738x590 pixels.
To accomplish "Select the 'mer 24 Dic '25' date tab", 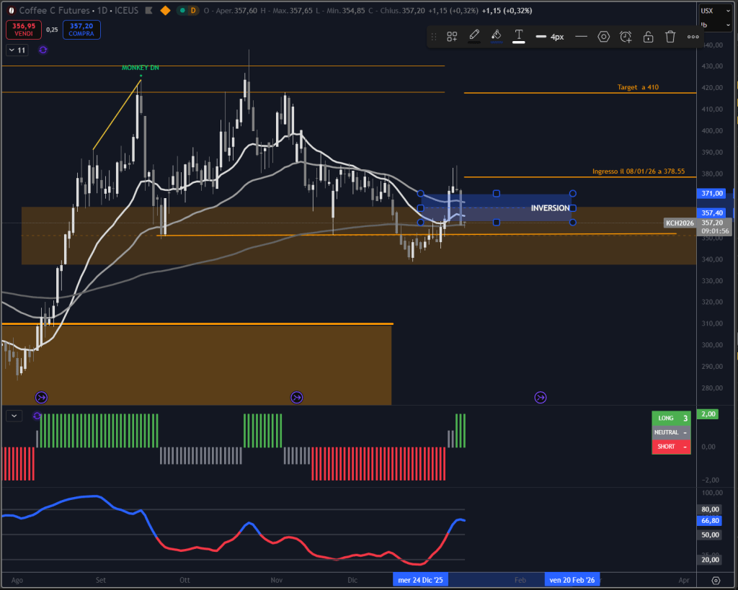I will 420,579.
